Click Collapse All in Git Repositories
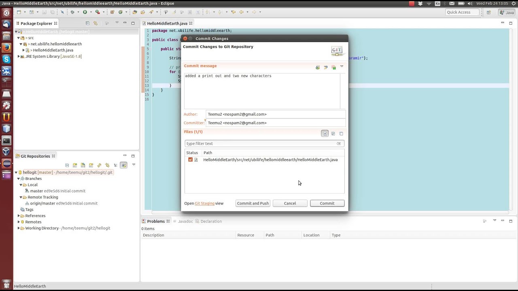The image size is (518, 291). [x=67, y=165]
